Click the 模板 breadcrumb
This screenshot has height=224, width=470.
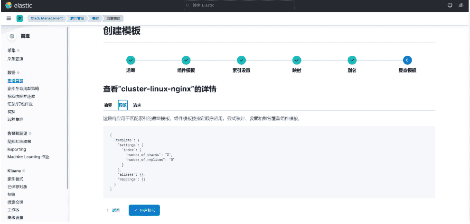(x=95, y=18)
